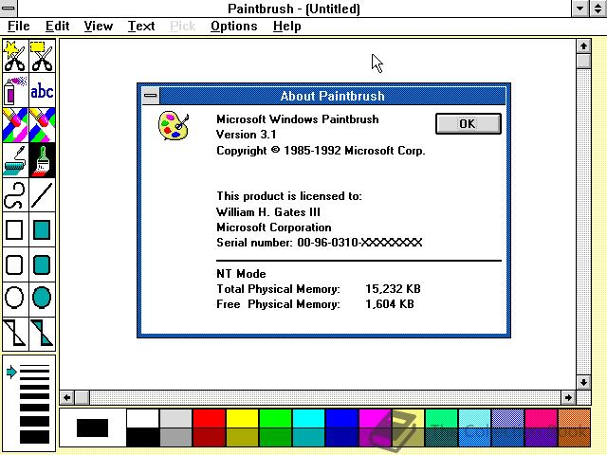Pick the hot pink color swatch
This screenshot has width=607, height=455.
click(x=542, y=418)
